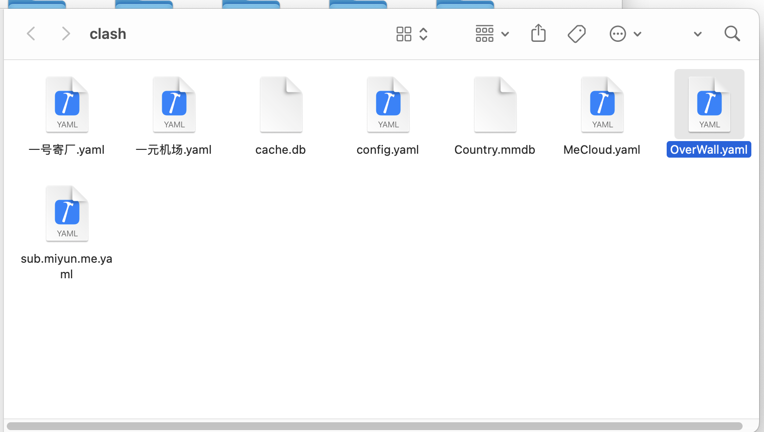This screenshot has height=432, width=764.
Task: Open the Share button in toolbar
Action: tap(538, 34)
